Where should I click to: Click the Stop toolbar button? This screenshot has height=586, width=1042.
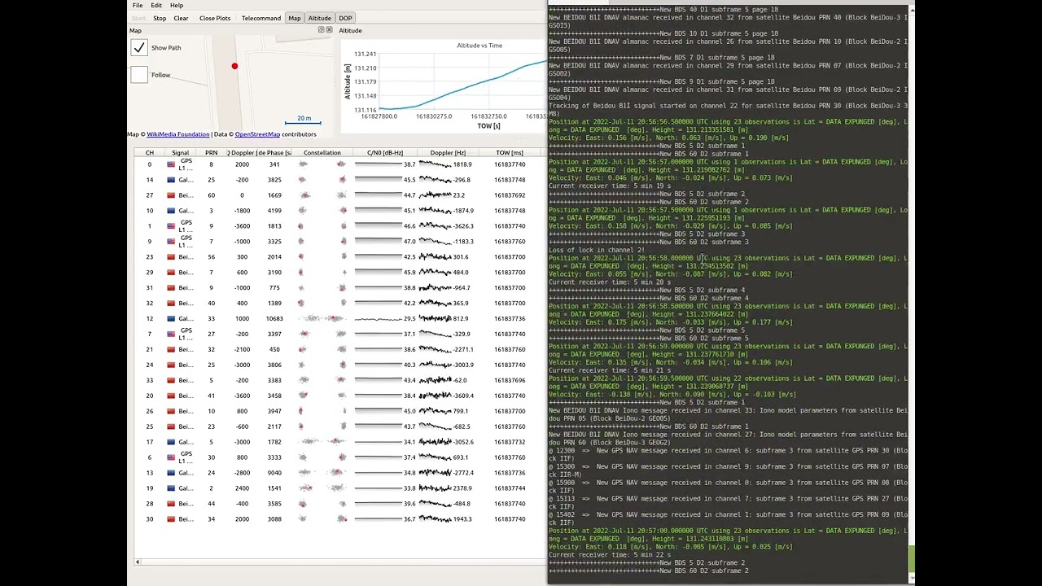tap(160, 18)
